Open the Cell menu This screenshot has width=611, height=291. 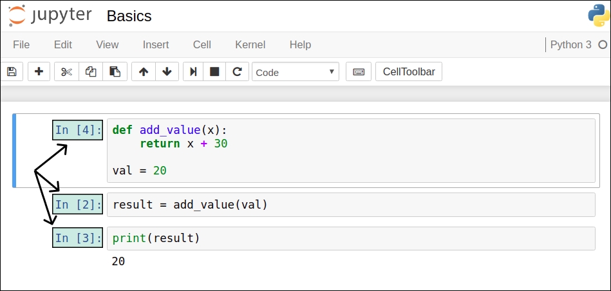point(202,44)
